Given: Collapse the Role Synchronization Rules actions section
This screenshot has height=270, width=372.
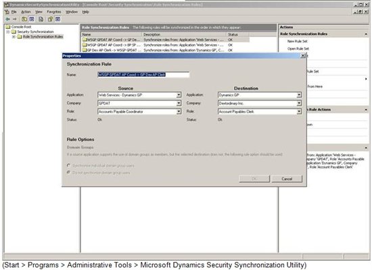Looking at the screenshot, I should click(366, 34).
